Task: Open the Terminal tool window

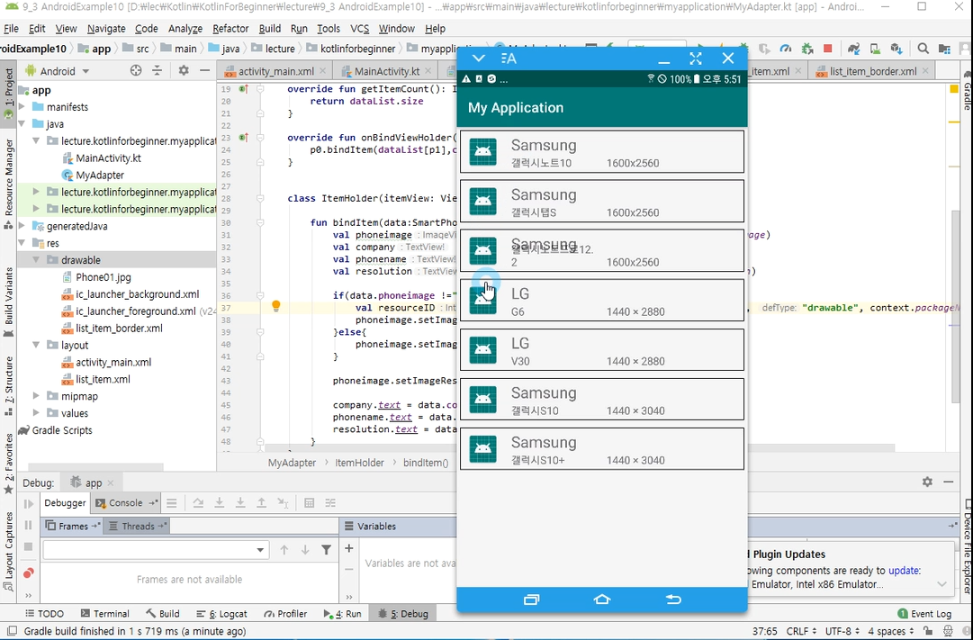Action: [x=104, y=614]
